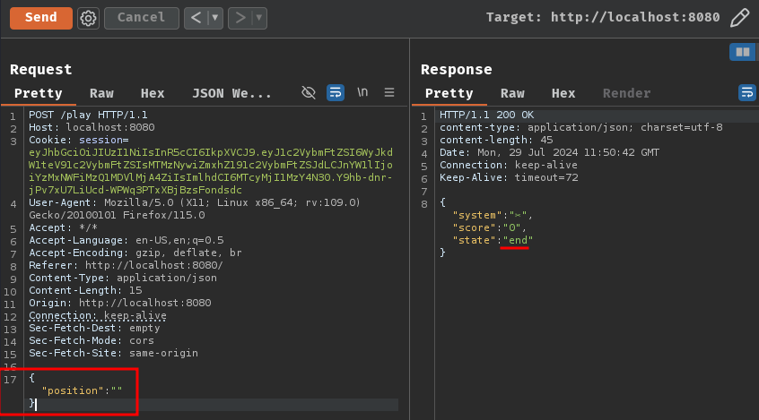Image resolution: width=759 pixels, height=420 pixels.
Task: Click the "Referer: http://localhost:8080/" header
Action: click(126, 265)
